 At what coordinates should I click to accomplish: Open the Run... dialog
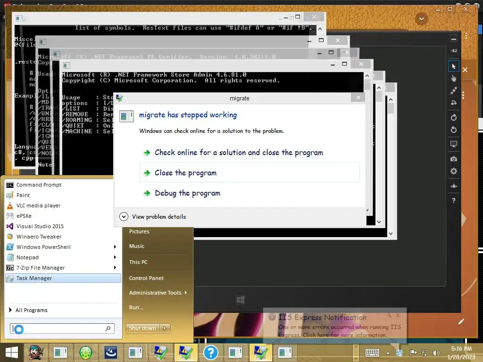tap(136, 307)
